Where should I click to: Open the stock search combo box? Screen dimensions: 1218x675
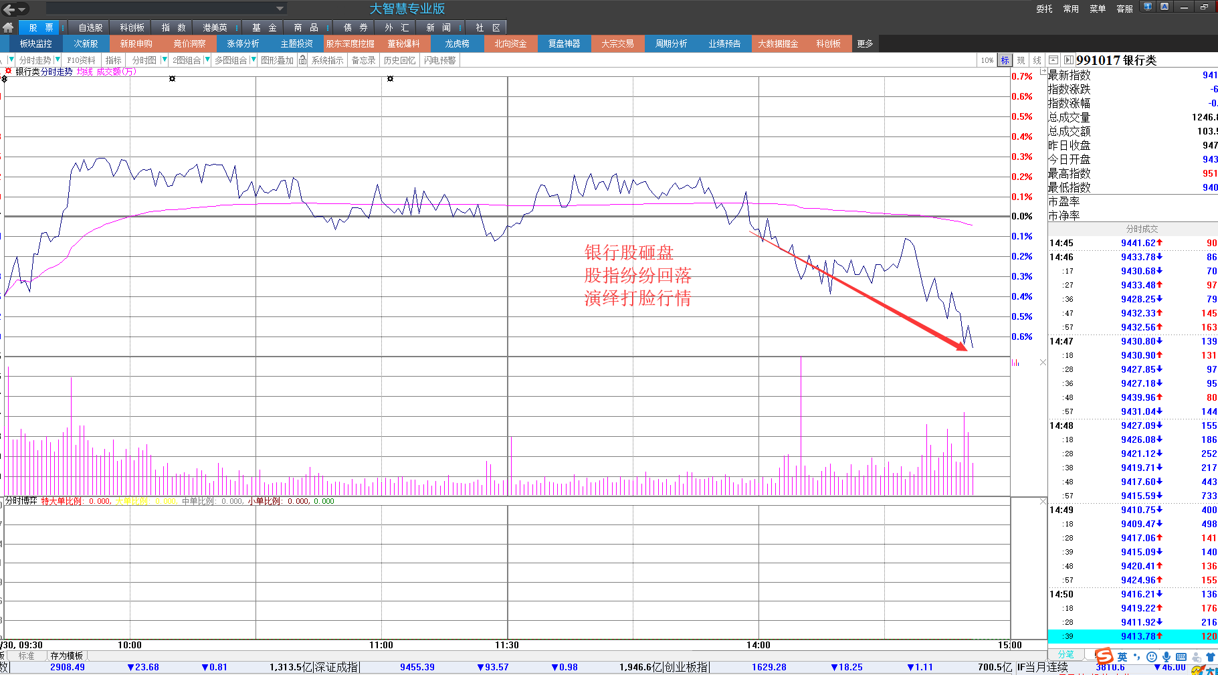point(166,8)
